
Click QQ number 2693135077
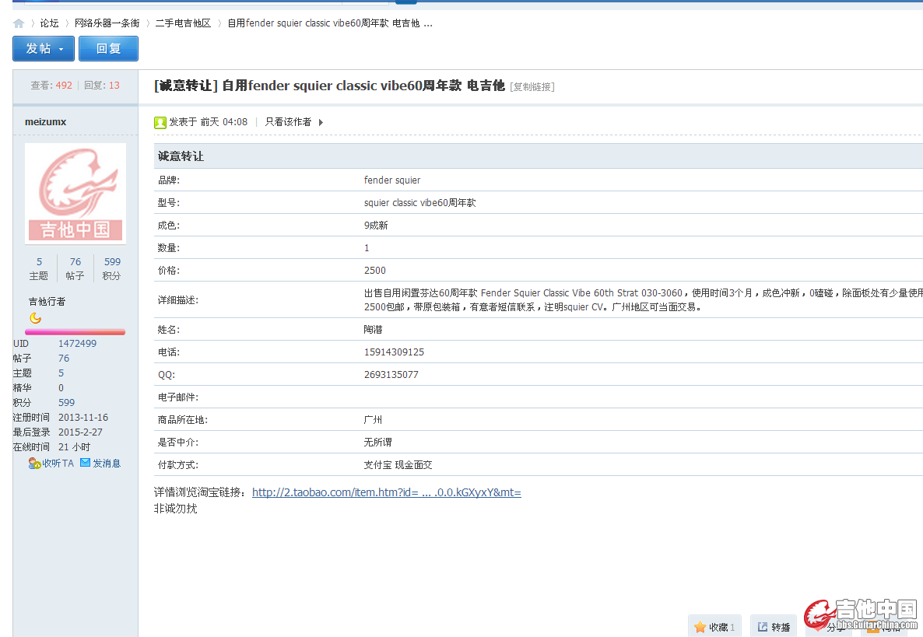[x=391, y=375]
